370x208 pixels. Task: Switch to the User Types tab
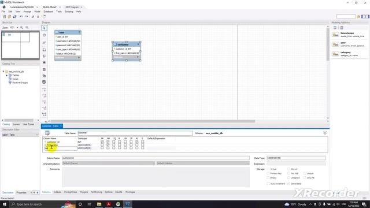28,124
